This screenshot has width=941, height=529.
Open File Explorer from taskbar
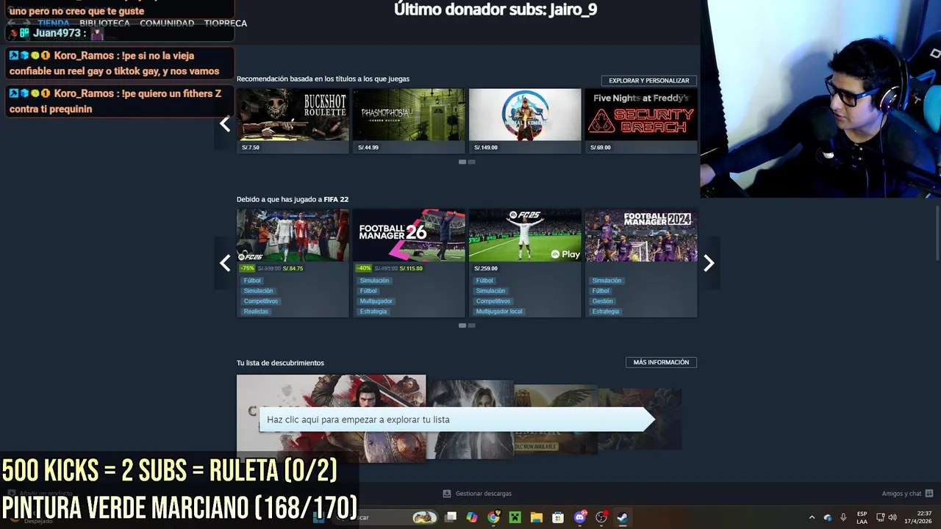click(537, 517)
